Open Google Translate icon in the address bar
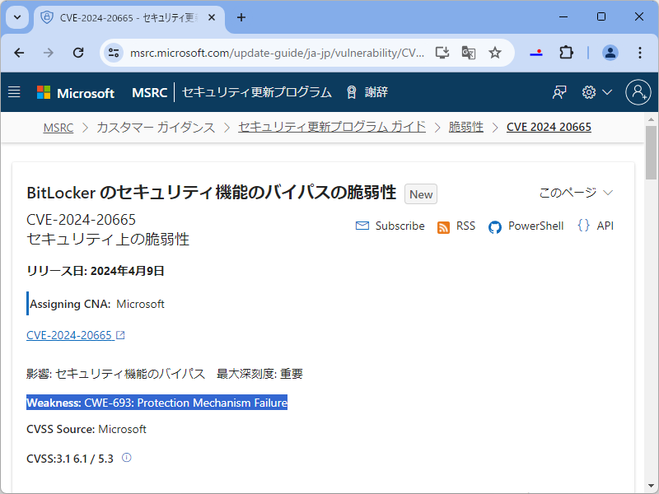659x494 pixels. 469,53
